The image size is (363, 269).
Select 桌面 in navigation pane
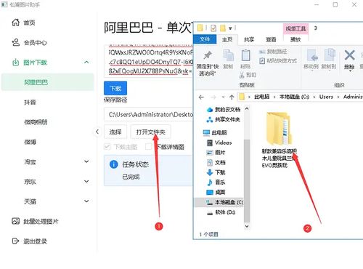click(x=216, y=192)
